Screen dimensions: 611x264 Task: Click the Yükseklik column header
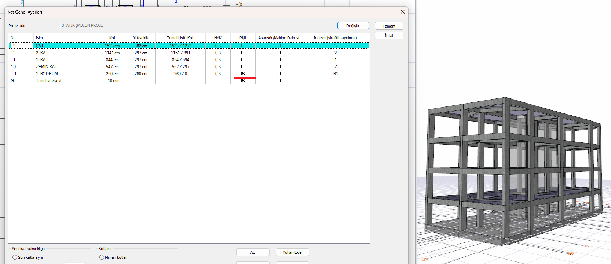pos(141,38)
